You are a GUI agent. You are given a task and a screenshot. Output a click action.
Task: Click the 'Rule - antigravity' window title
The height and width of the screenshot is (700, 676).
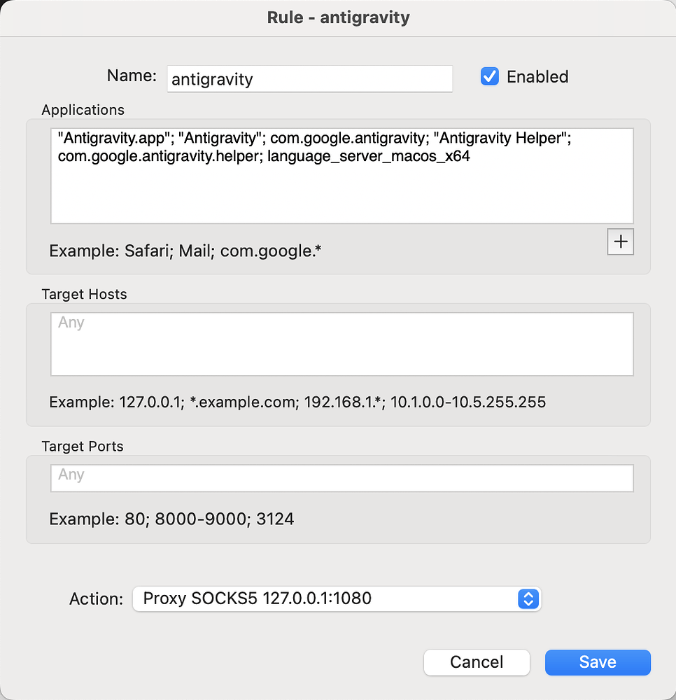(338, 17)
